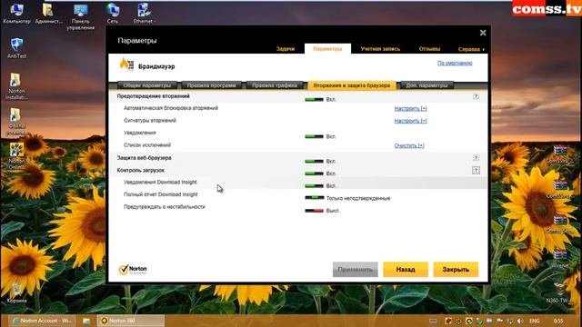Image resolution: width=582 pixels, height=327 pixels.
Task: Toggle Контроль загрузок switch
Action: [314, 173]
